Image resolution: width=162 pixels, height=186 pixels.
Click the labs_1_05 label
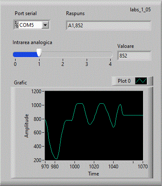[x=140, y=10]
